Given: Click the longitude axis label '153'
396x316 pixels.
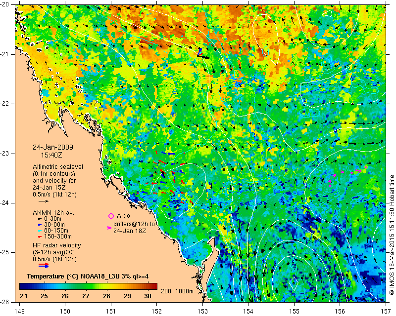Looking at the screenshot, I should [203, 312].
